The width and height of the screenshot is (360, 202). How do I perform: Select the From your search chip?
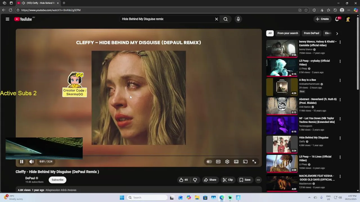(x=288, y=33)
